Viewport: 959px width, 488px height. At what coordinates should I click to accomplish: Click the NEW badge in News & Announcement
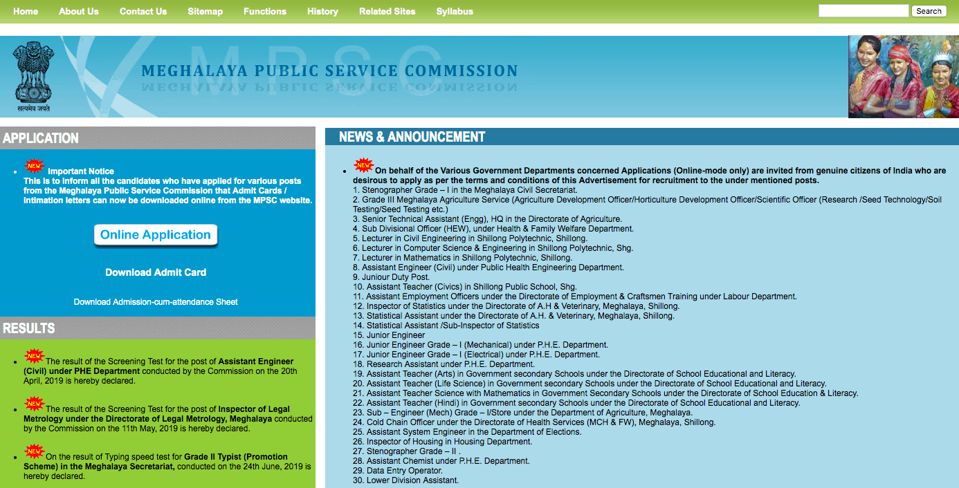[x=363, y=165]
